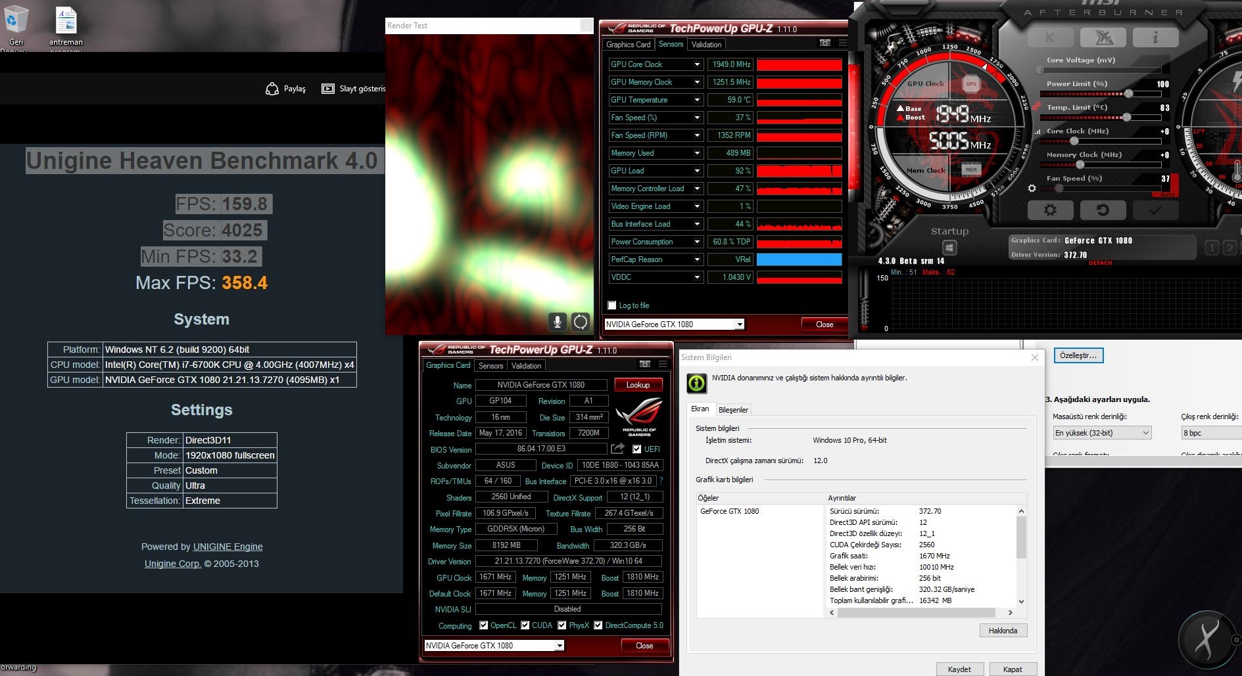The image size is (1242, 676).
Task: Select the Ekran tab in Sistem Bilgileri
Action: [x=700, y=409]
